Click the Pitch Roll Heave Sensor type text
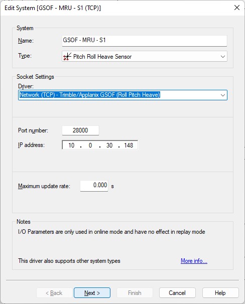245x304 pixels. point(102,57)
